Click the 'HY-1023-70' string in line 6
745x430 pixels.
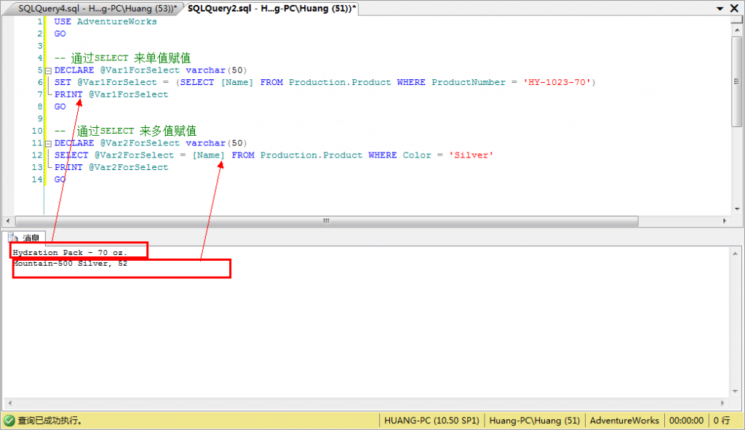(559, 82)
